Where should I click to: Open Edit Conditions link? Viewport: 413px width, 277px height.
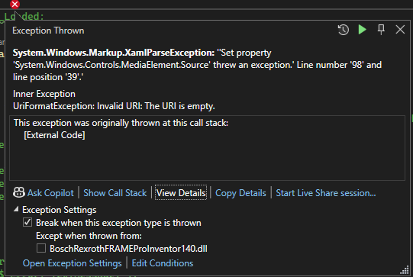(163, 263)
